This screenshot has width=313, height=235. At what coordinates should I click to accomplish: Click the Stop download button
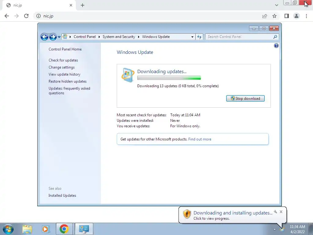coord(245,98)
